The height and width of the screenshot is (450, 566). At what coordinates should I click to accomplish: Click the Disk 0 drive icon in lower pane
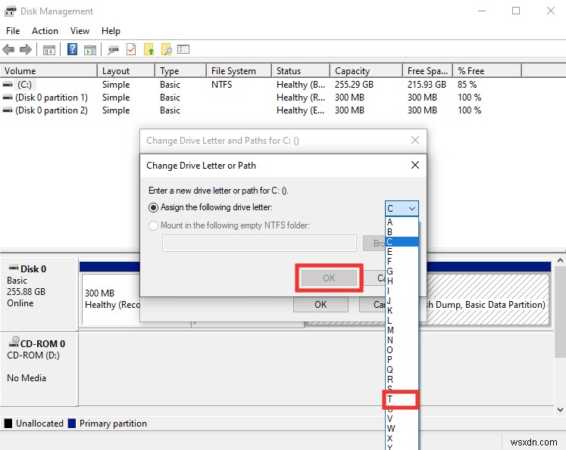(14, 268)
